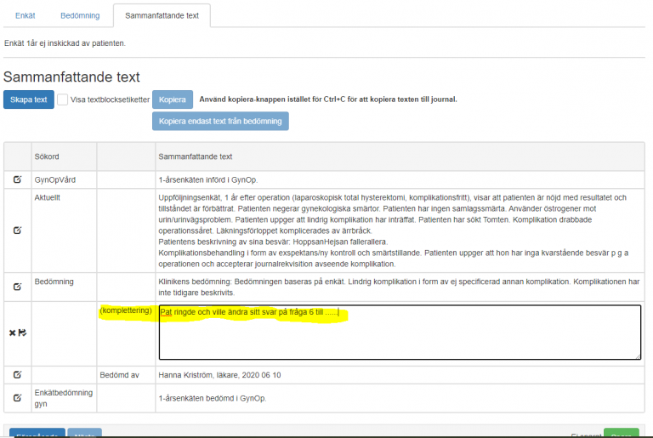This screenshot has height=438, width=653.
Task: Select the Sammanfattande text tab
Action: (161, 16)
